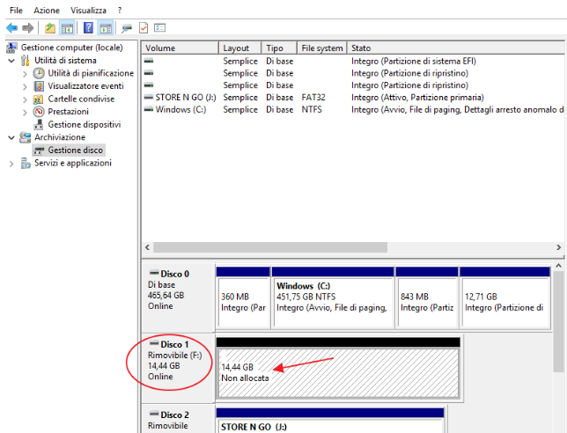
Task: Open the ? help menu
Action: 120,10
